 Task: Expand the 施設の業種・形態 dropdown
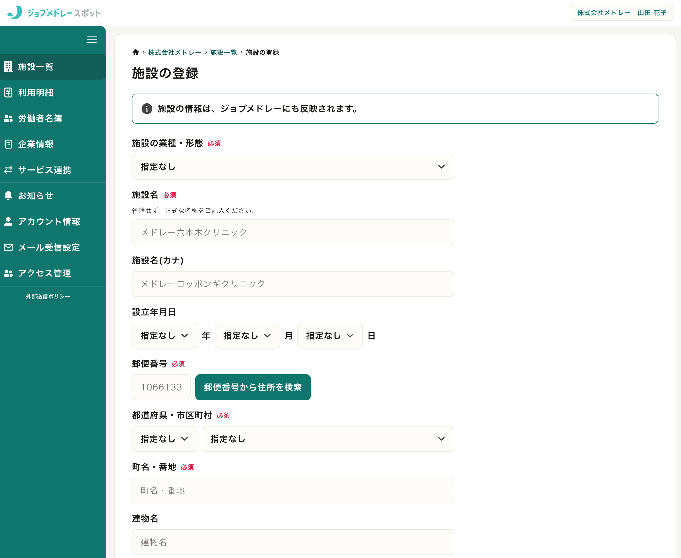[293, 167]
